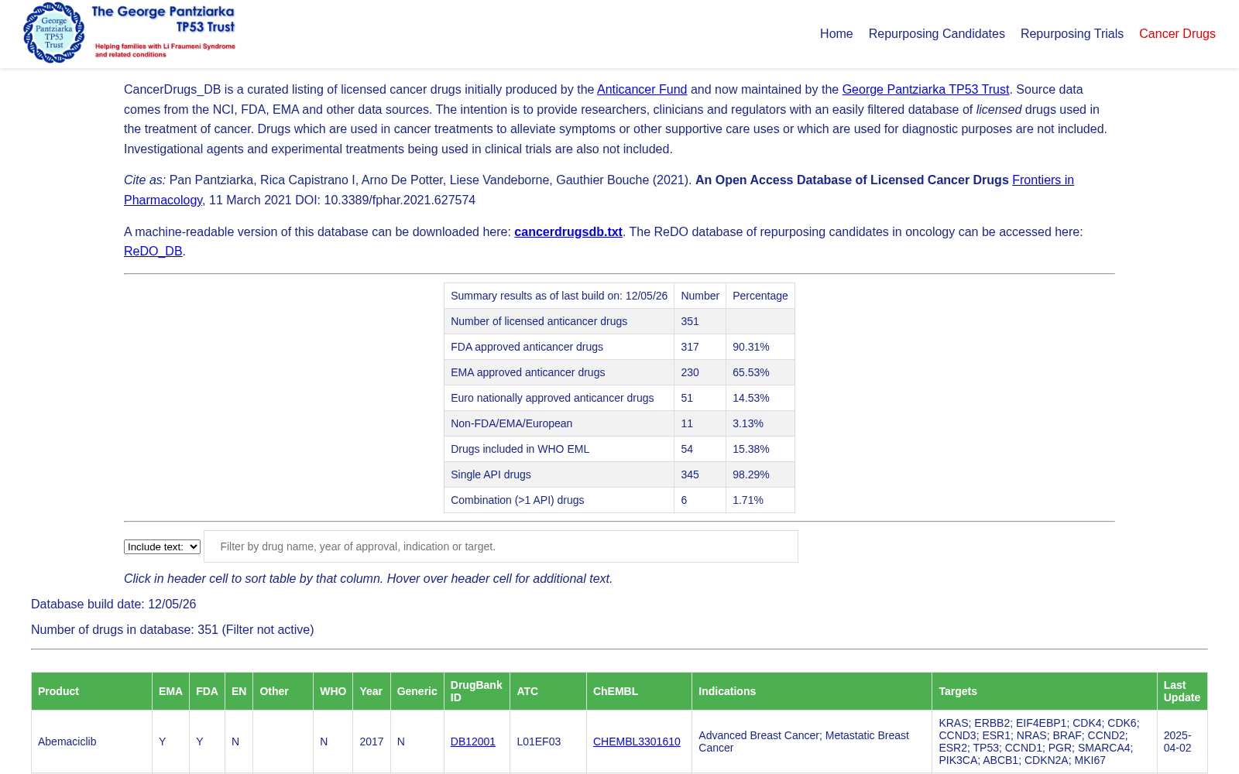Click the 'Non-FDA/EMA/European' summary row label

tap(511, 423)
